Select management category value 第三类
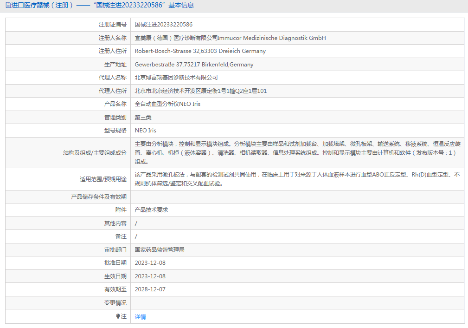The width and height of the screenshot is (468, 328). pos(143,117)
